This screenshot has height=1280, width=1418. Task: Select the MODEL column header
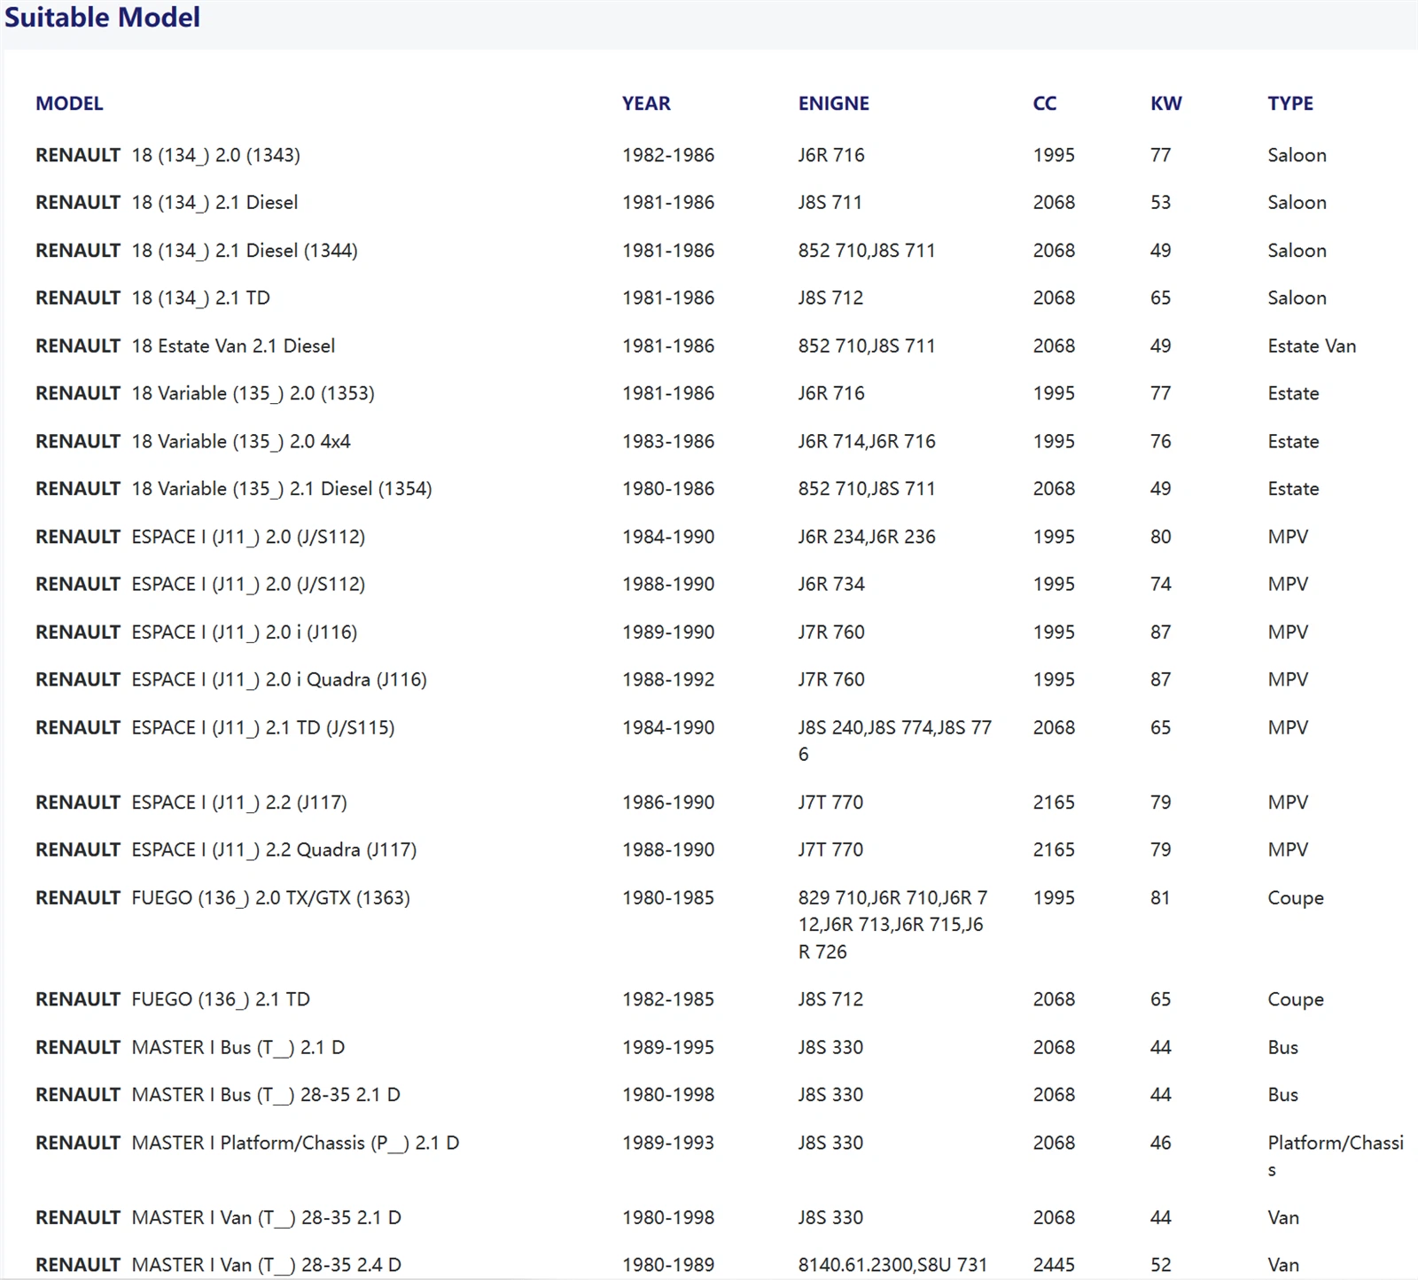pos(69,104)
